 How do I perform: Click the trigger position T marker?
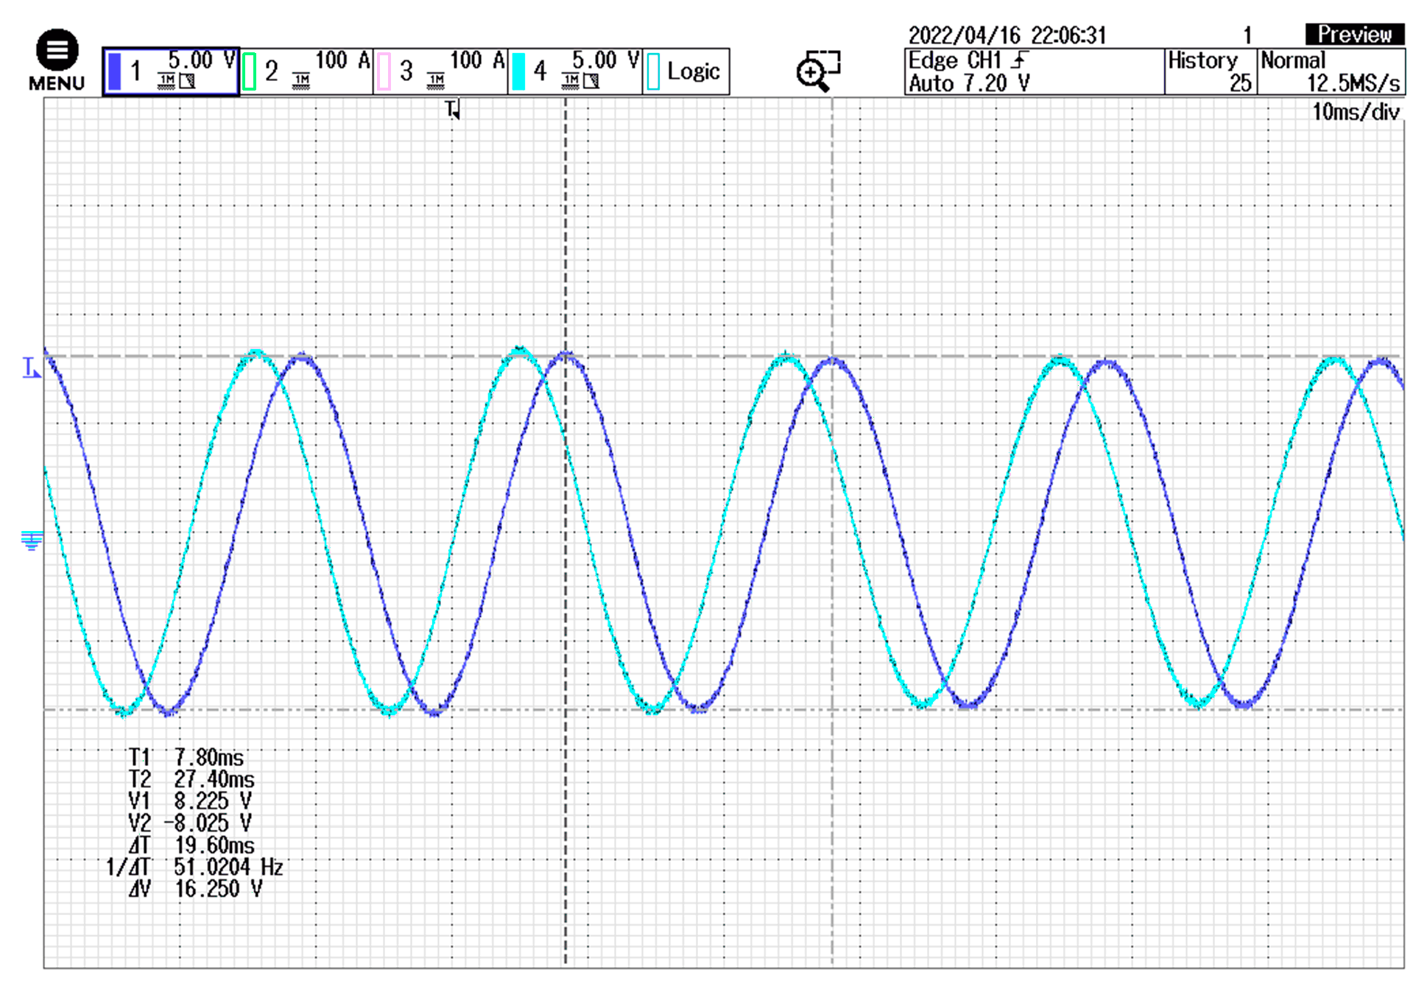pyautogui.click(x=452, y=110)
